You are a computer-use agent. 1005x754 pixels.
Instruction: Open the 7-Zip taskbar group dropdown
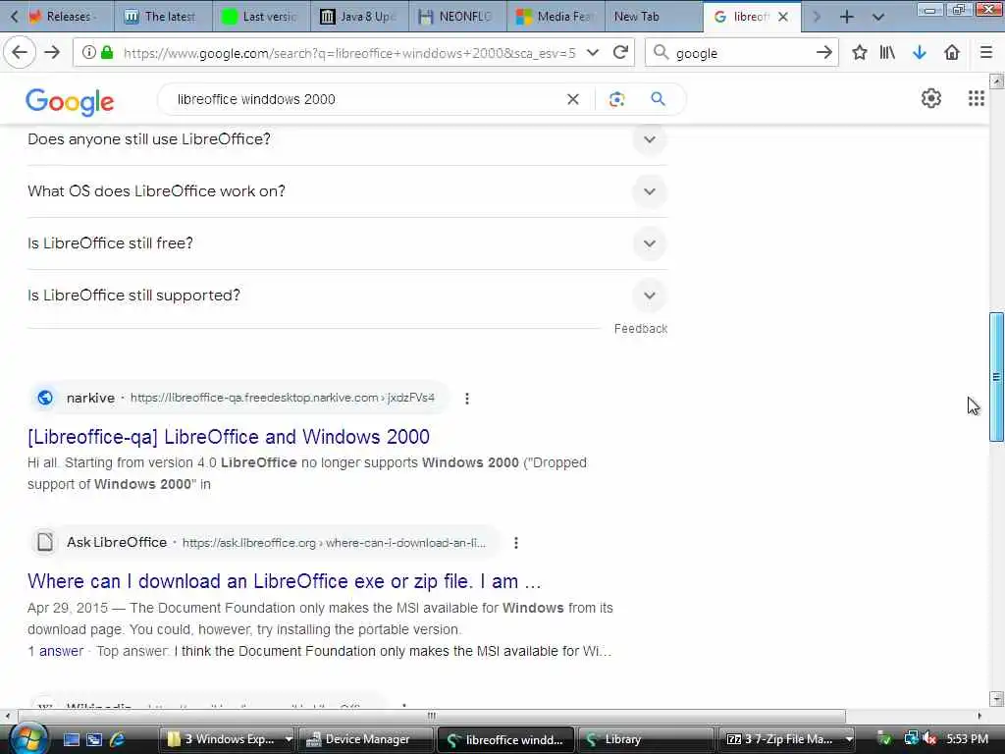(849, 739)
